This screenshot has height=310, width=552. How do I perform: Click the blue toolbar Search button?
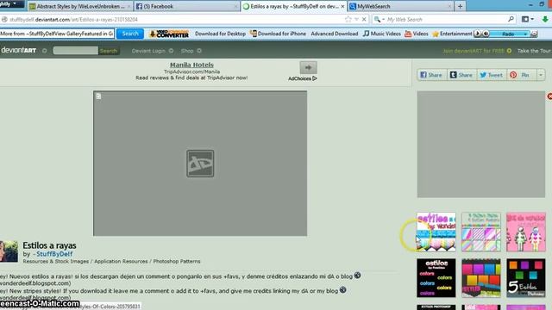tap(130, 34)
